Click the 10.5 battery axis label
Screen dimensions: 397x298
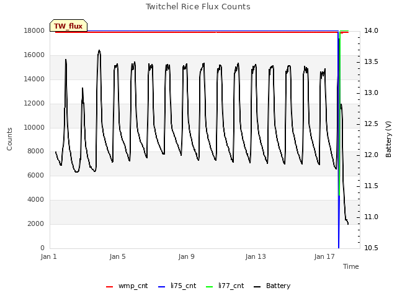pyautogui.click(x=371, y=248)
